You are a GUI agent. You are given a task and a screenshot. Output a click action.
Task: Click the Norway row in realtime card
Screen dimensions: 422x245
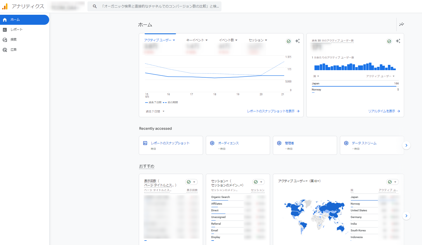coord(355,90)
